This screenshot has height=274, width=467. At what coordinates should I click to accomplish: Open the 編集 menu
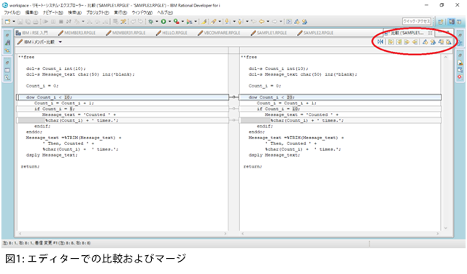tap(31, 12)
